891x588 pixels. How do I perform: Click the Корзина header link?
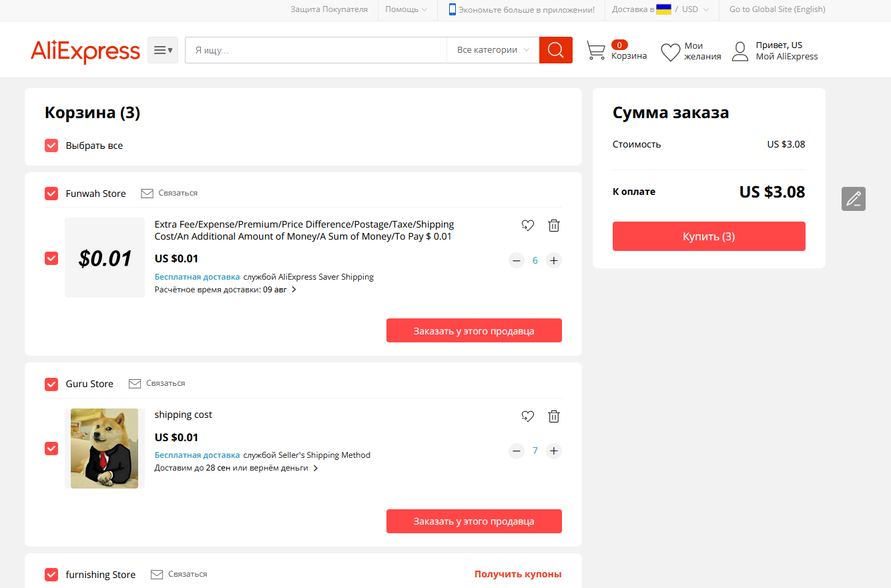[629, 56]
